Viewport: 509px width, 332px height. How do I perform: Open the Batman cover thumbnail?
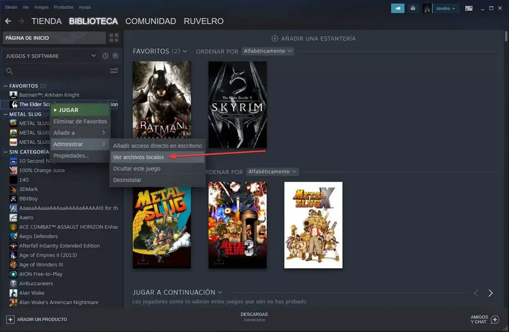pyautogui.click(x=162, y=99)
